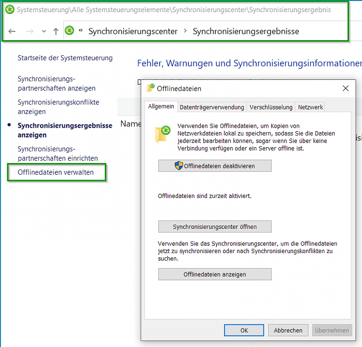Click the UAC shield icon on deaktivieren button

coord(179,166)
